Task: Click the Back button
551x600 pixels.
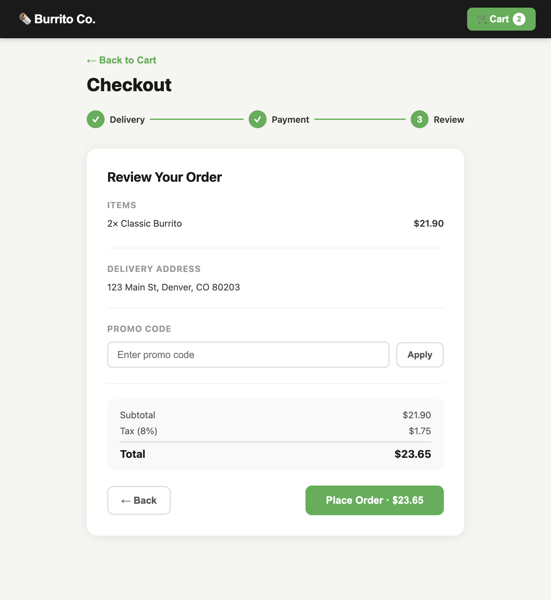Action: click(139, 500)
